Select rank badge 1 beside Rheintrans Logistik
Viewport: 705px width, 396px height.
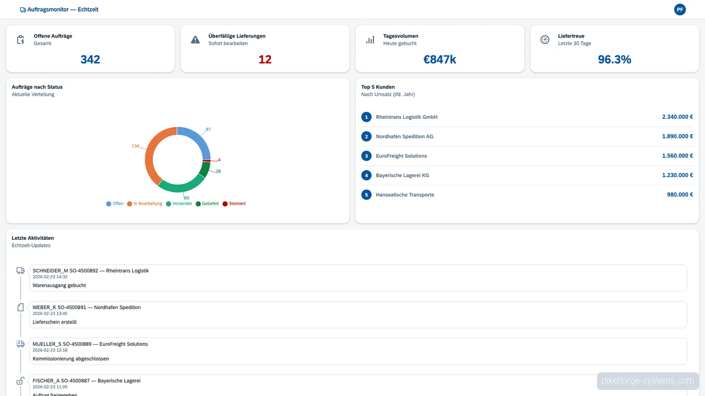(366, 117)
